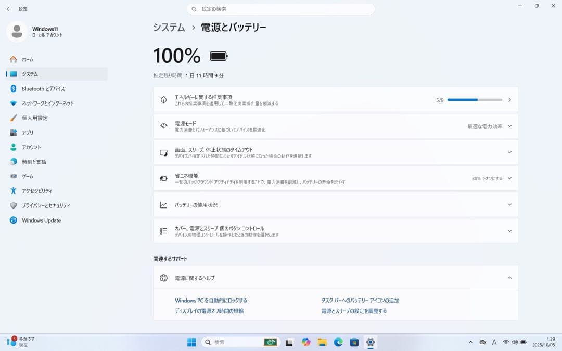Expand 画面、スリープ、休止状態のタイムアウト section

click(509, 152)
